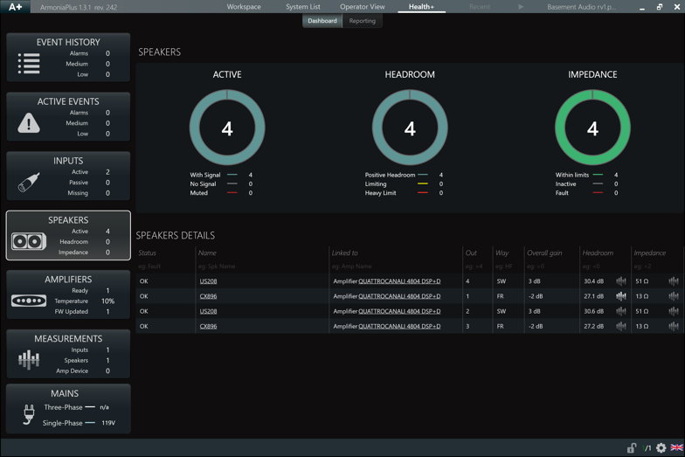The width and height of the screenshot is (685, 457).
Task: Click the Headroom donut chart
Action: coord(410,128)
